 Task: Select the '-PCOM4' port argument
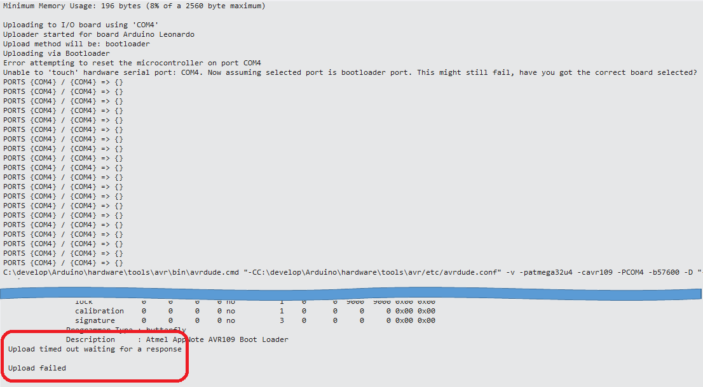click(631, 272)
